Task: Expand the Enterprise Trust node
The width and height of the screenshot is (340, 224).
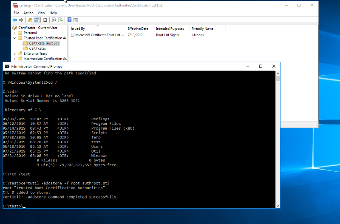Action: click(15, 54)
